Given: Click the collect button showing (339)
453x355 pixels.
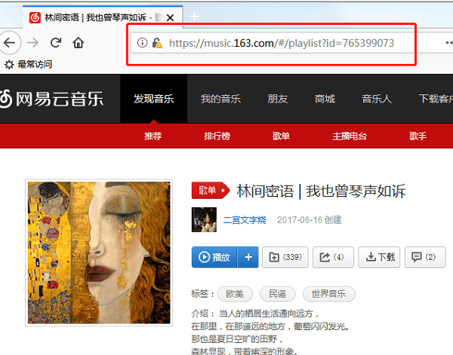Looking at the screenshot, I should [x=285, y=257].
